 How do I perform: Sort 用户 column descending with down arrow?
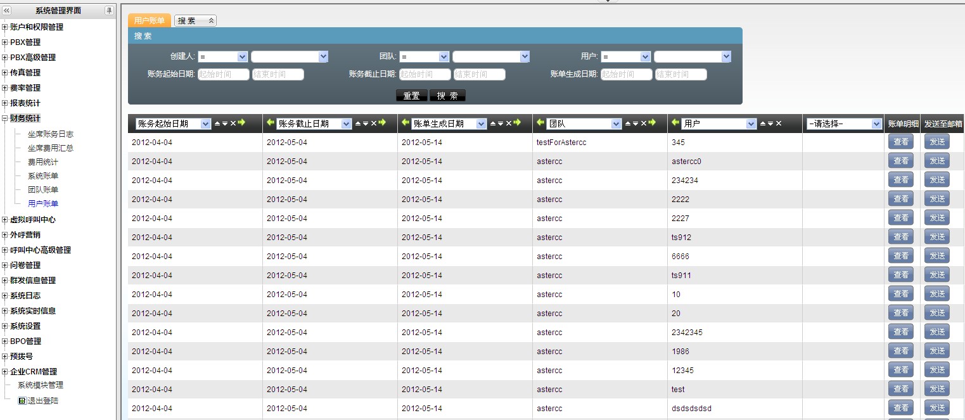click(x=770, y=124)
